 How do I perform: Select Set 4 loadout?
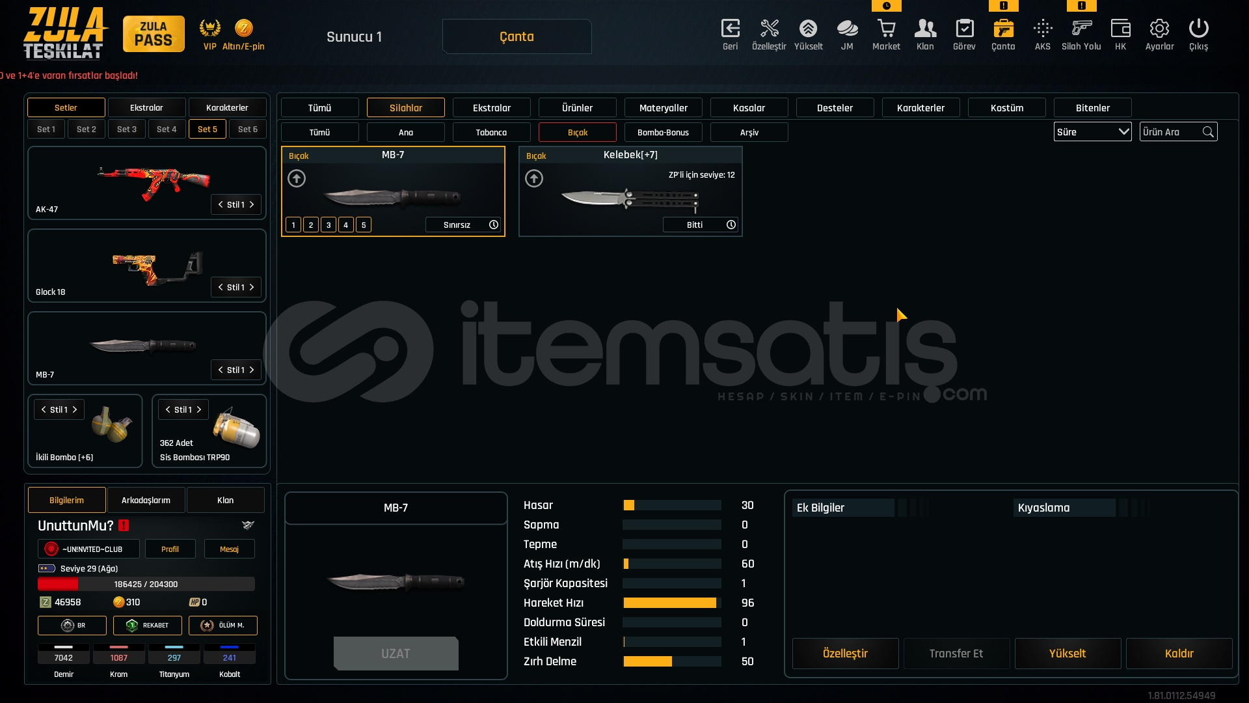(167, 130)
